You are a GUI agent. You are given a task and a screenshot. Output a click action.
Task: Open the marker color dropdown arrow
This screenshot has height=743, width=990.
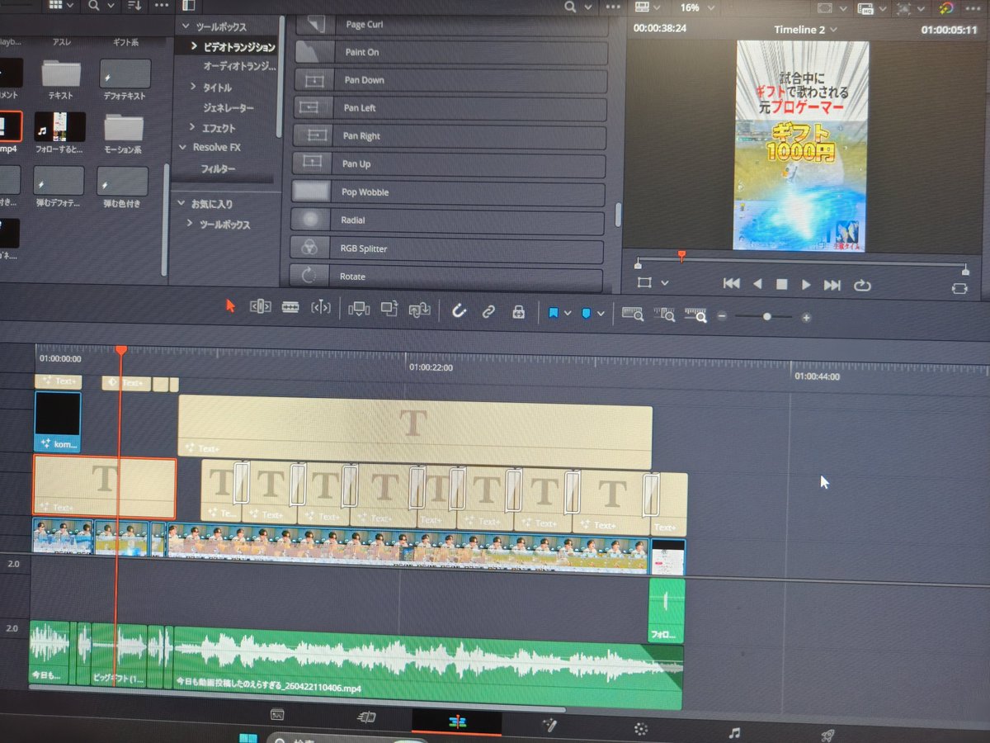point(601,314)
